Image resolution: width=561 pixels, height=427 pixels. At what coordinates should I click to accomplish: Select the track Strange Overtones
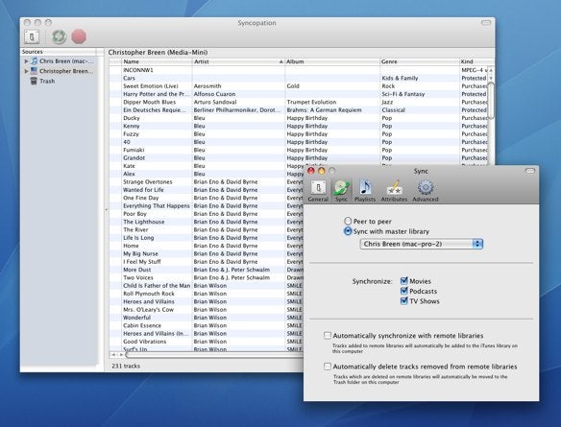[147, 182]
